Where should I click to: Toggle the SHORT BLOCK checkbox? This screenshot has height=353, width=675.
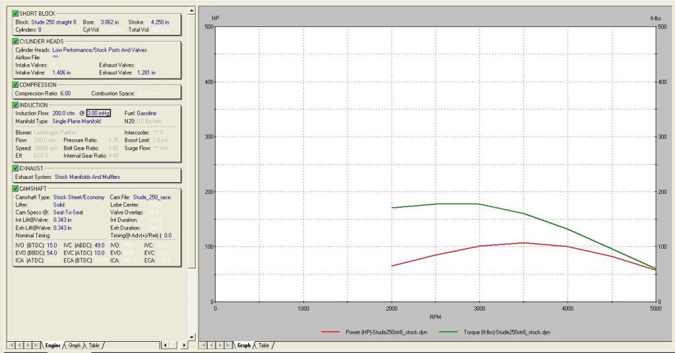[15, 13]
